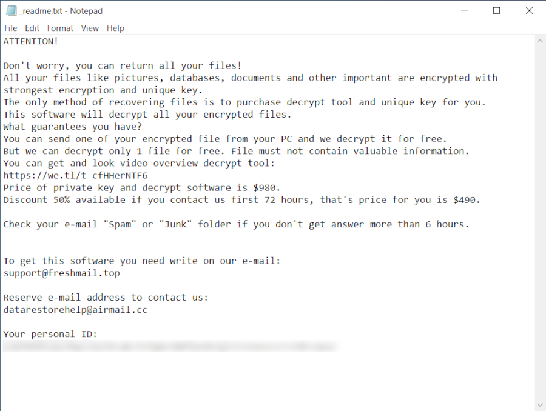Click the Notepad document icon in title bar
The height and width of the screenshot is (411, 546).
click(11, 11)
